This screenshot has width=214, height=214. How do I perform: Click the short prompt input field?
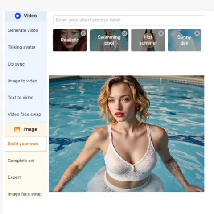click(129, 20)
